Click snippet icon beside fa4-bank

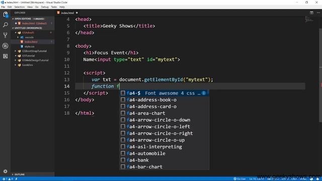click(x=123, y=160)
